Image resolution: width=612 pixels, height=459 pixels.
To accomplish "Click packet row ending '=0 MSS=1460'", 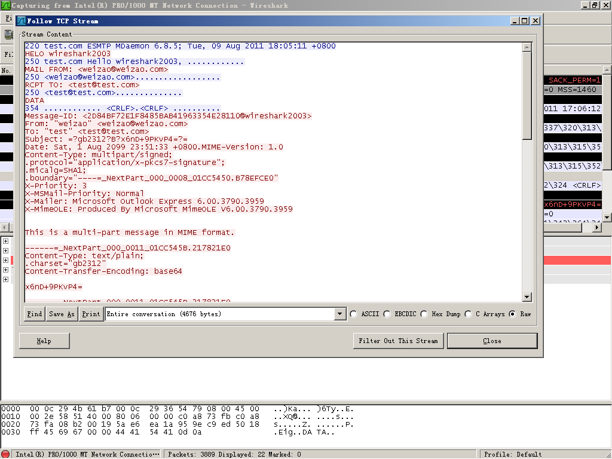I will [x=572, y=90].
